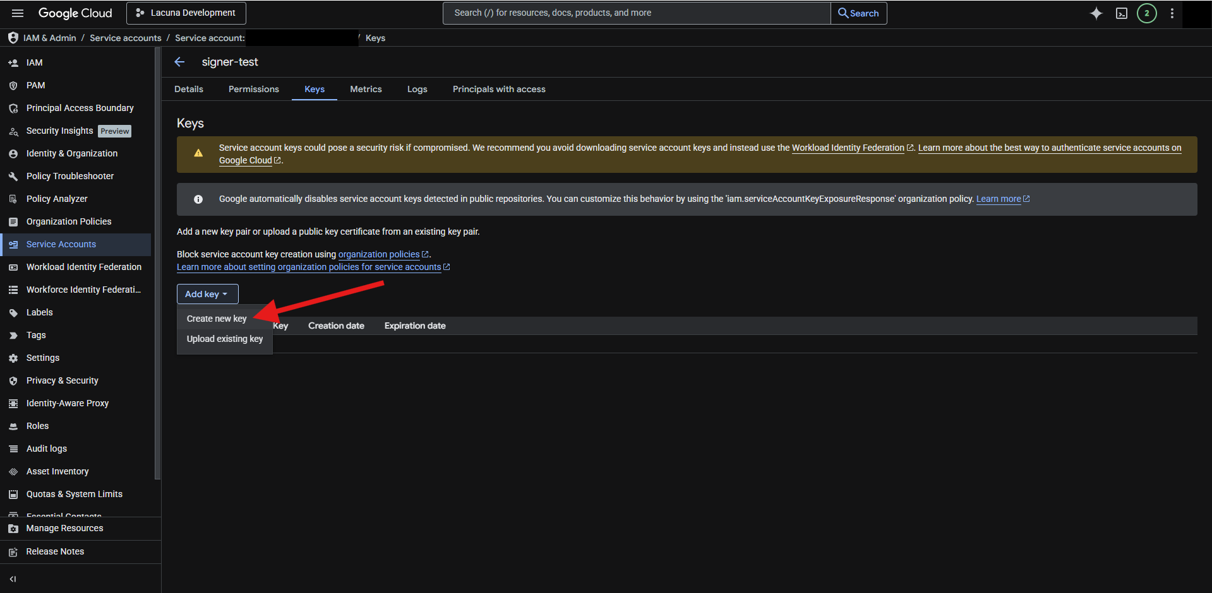This screenshot has width=1212, height=593.
Task: Click the Roles icon in sidebar
Action: [13, 426]
